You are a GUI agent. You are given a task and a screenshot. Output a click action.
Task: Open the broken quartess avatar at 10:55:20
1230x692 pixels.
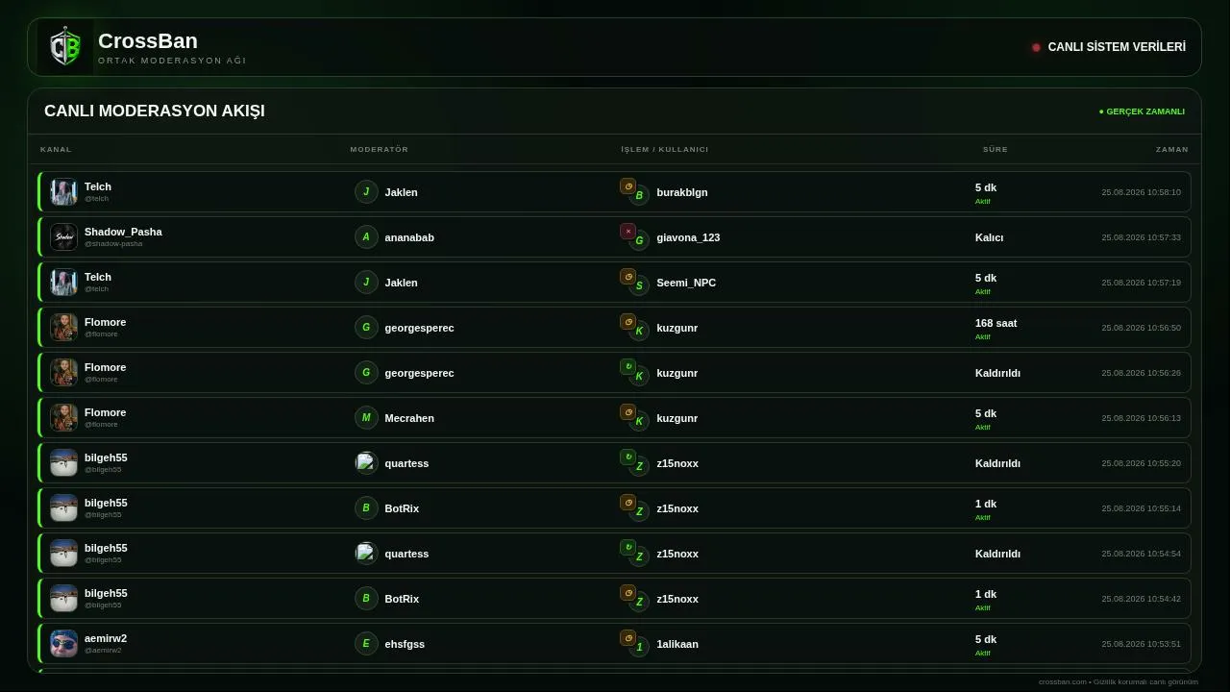coord(366,462)
